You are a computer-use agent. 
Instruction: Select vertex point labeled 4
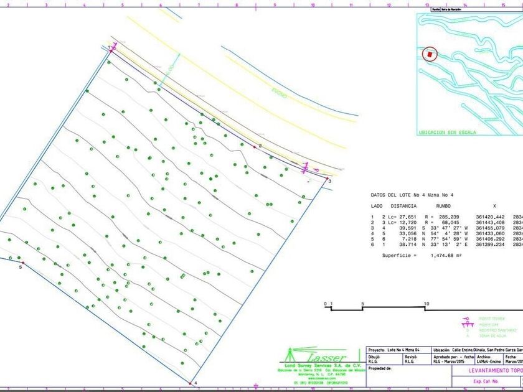pos(190,383)
